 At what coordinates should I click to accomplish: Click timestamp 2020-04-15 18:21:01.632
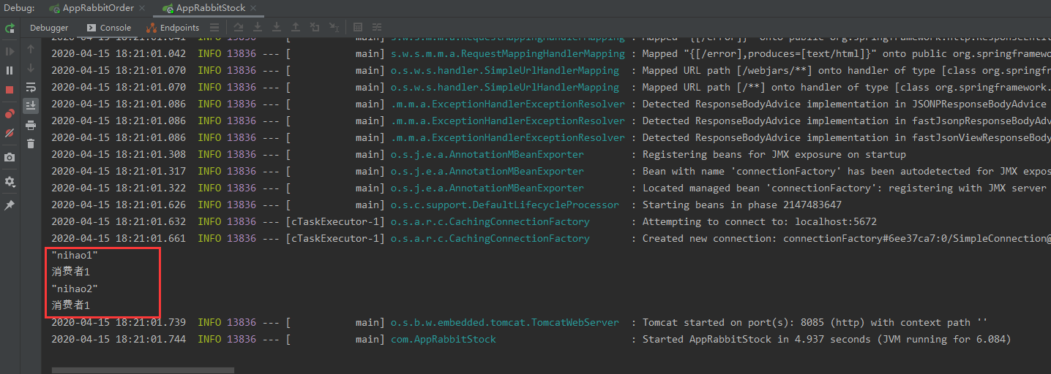coord(119,221)
